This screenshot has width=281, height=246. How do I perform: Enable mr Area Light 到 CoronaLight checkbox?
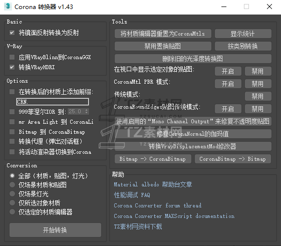point(12,122)
